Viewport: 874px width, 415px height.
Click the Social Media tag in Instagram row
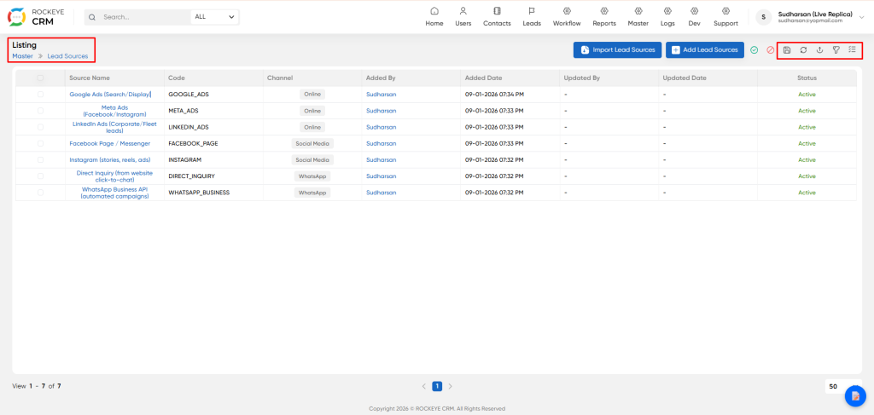click(x=312, y=159)
